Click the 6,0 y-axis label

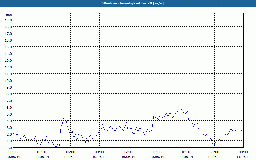click(x=10, y=108)
